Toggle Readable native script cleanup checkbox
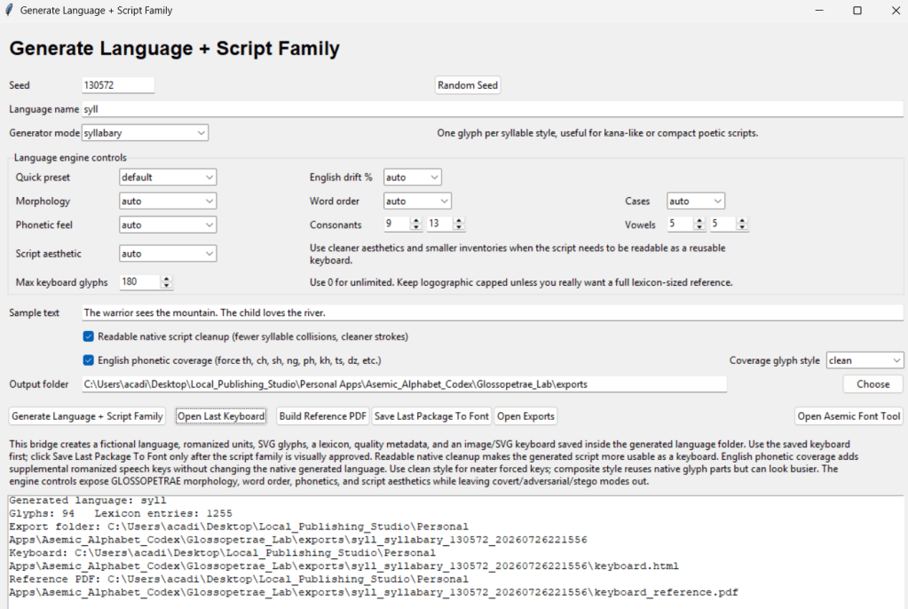This screenshot has width=908, height=609. (88, 336)
